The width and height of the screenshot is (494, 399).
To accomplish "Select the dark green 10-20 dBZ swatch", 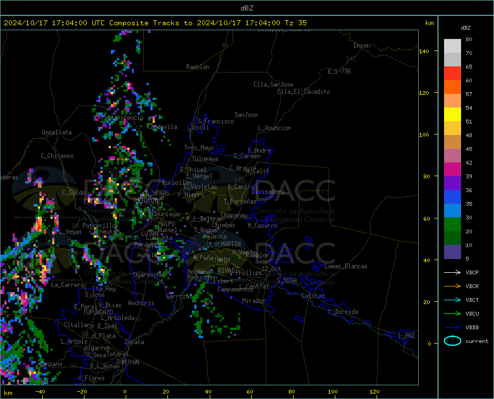I will tap(452, 238).
